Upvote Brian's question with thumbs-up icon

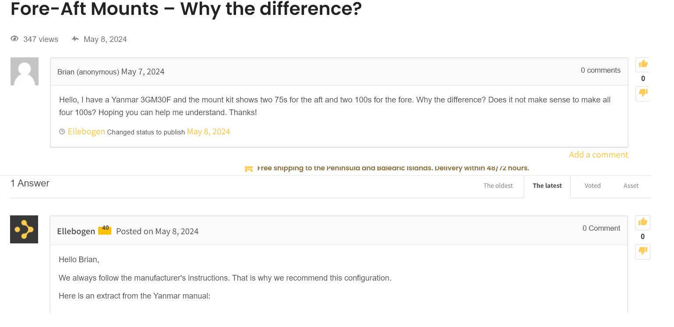[x=642, y=64]
